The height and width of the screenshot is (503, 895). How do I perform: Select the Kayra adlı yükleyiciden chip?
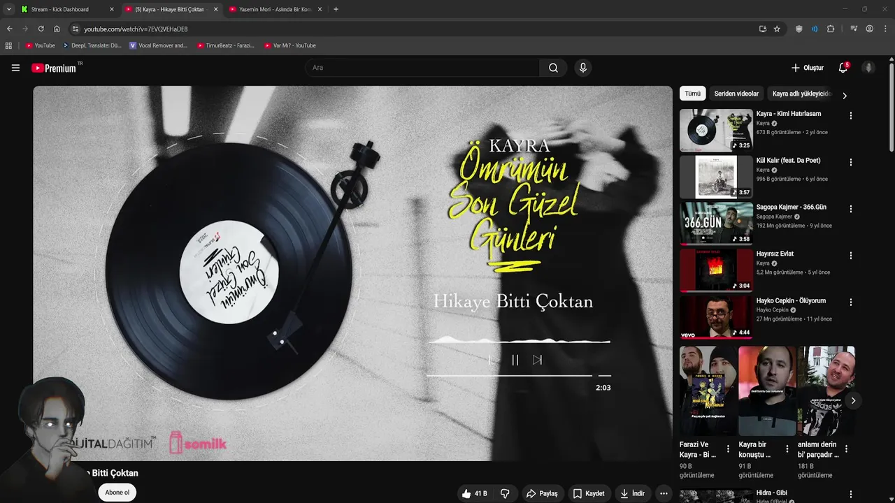click(801, 94)
